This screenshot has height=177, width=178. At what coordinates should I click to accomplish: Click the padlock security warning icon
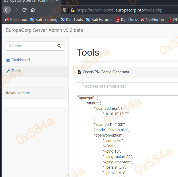(x=72, y=10)
